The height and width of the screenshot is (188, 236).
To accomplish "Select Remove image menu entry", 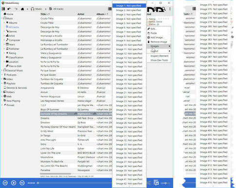I will (x=159, y=42).
